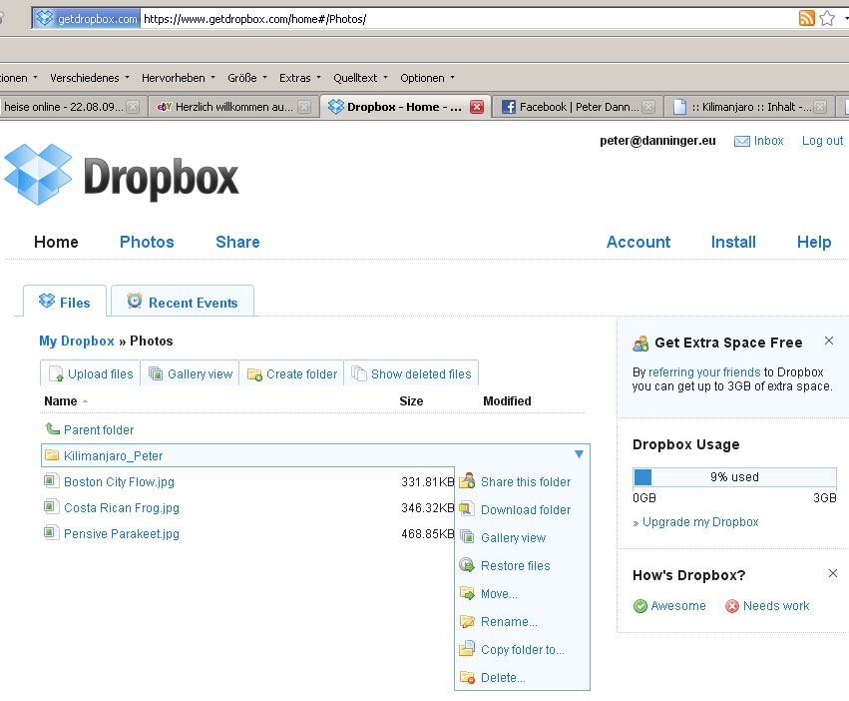Image resolution: width=849 pixels, height=701 pixels.
Task: Open the Quelltext toolbar dropdown
Action: point(360,78)
